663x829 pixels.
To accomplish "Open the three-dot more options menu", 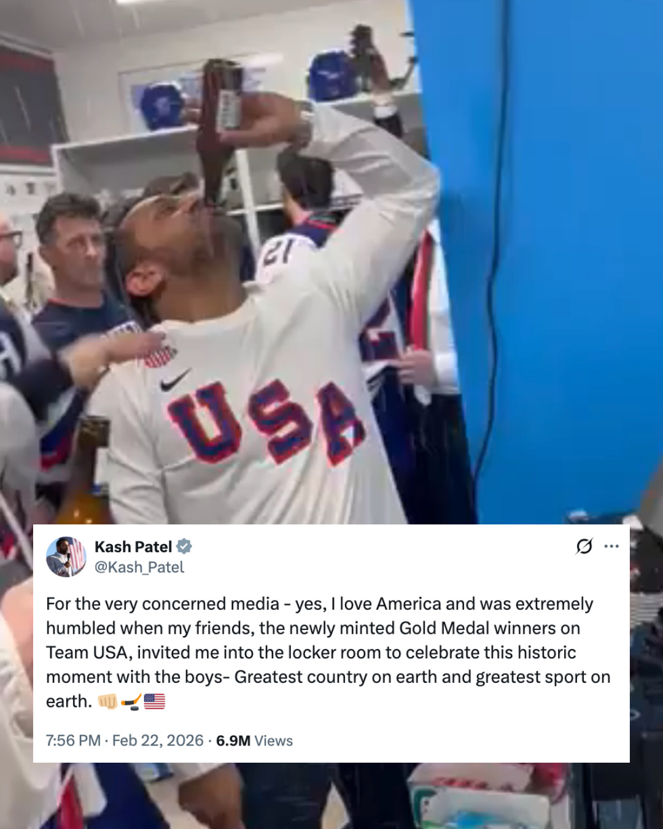I will pyautogui.click(x=611, y=546).
